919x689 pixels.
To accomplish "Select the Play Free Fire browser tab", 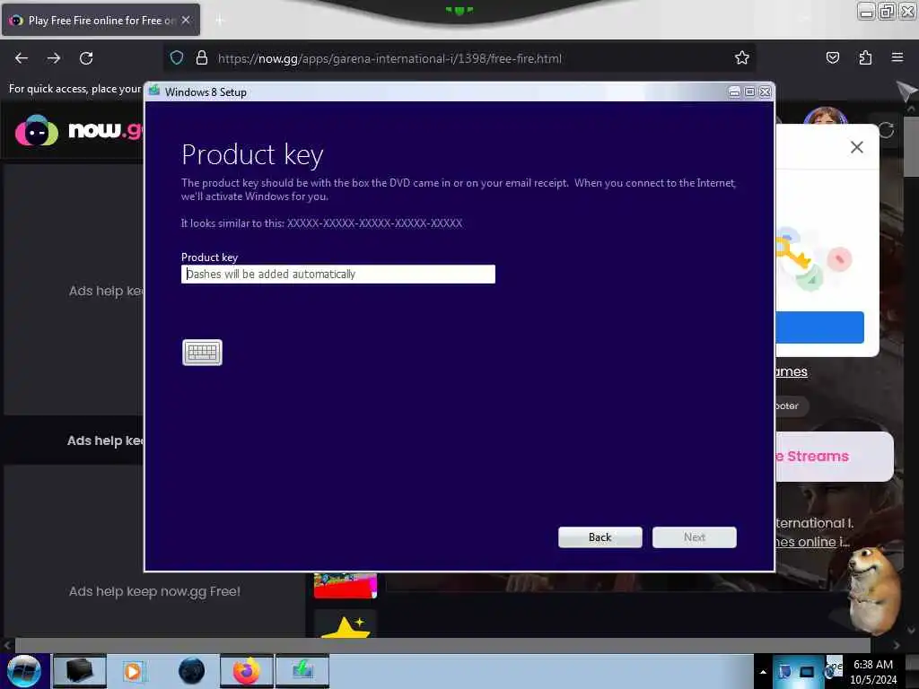I will [x=101, y=21].
